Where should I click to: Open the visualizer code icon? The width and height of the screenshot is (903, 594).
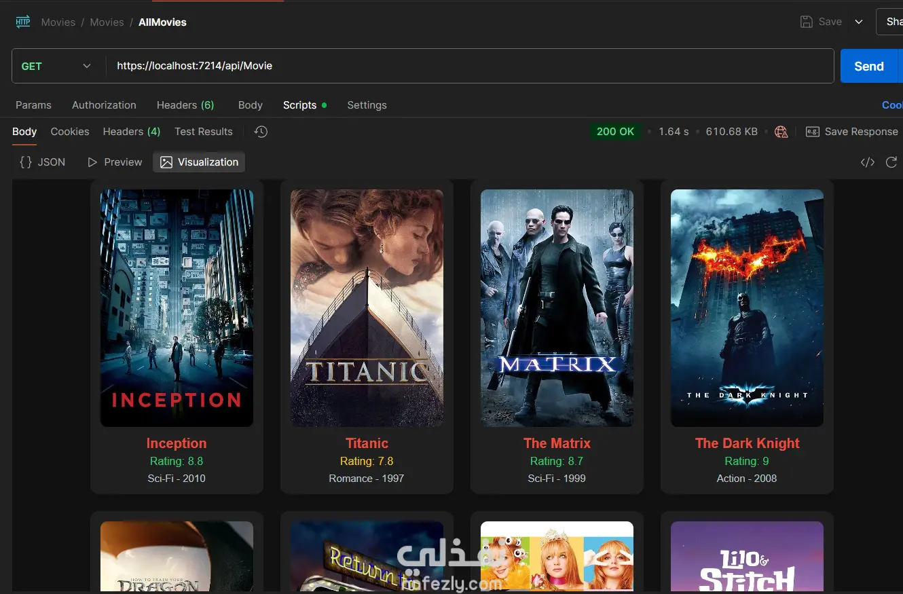[x=868, y=162]
